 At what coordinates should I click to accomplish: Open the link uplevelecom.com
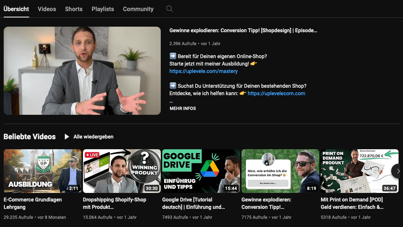[x=276, y=93]
